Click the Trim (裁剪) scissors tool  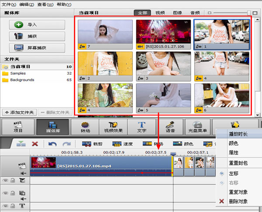[x=92, y=144]
